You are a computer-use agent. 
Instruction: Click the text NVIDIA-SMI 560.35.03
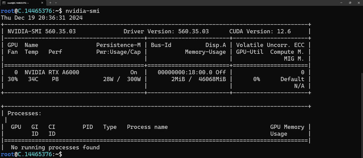click(x=42, y=31)
